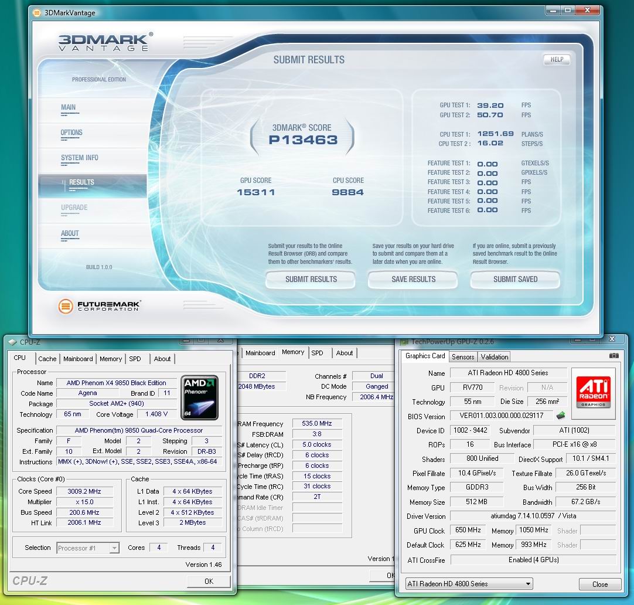Click the 3DMark Vantage logo
The height and width of the screenshot is (605, 634).
(x=105, y=42)
